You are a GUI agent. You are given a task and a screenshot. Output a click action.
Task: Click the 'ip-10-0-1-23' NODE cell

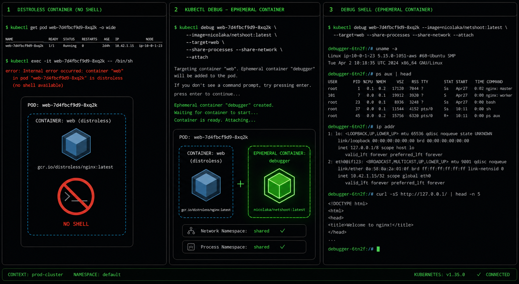coord(150,46)
